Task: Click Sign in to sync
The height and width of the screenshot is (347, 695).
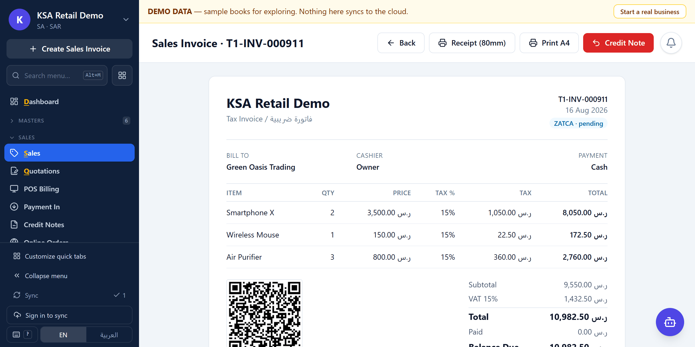Action: click(69, 315)
